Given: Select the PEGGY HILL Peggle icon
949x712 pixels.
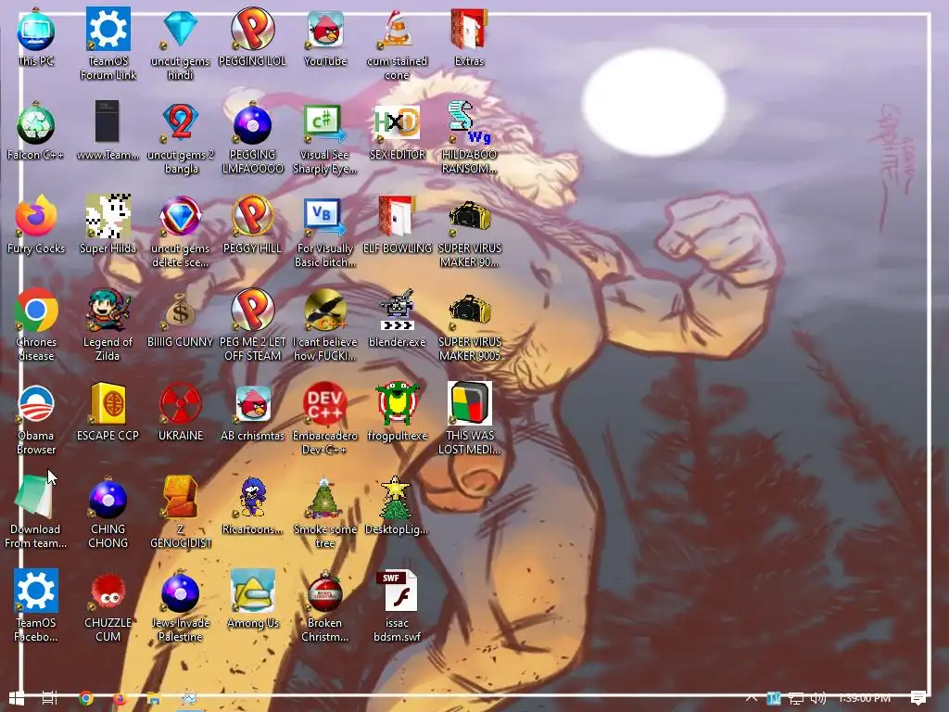Looking at the screenshot, I should [x=252, y=224].
